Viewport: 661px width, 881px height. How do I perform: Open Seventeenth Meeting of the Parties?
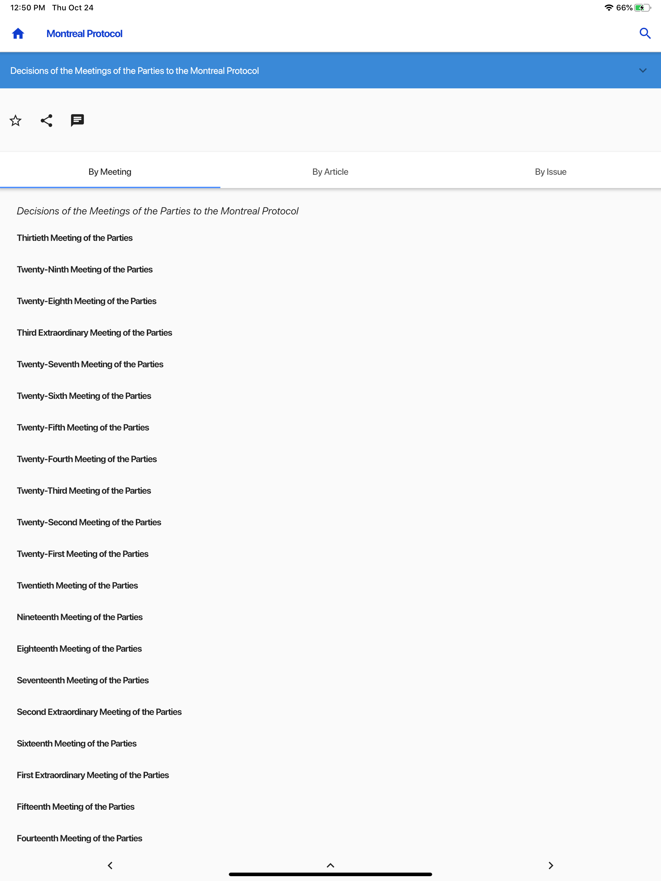pyautogui.click(x=83, y=680)
